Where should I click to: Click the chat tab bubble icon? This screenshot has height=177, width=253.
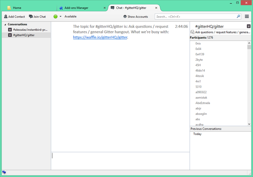(x=112, y=8)
